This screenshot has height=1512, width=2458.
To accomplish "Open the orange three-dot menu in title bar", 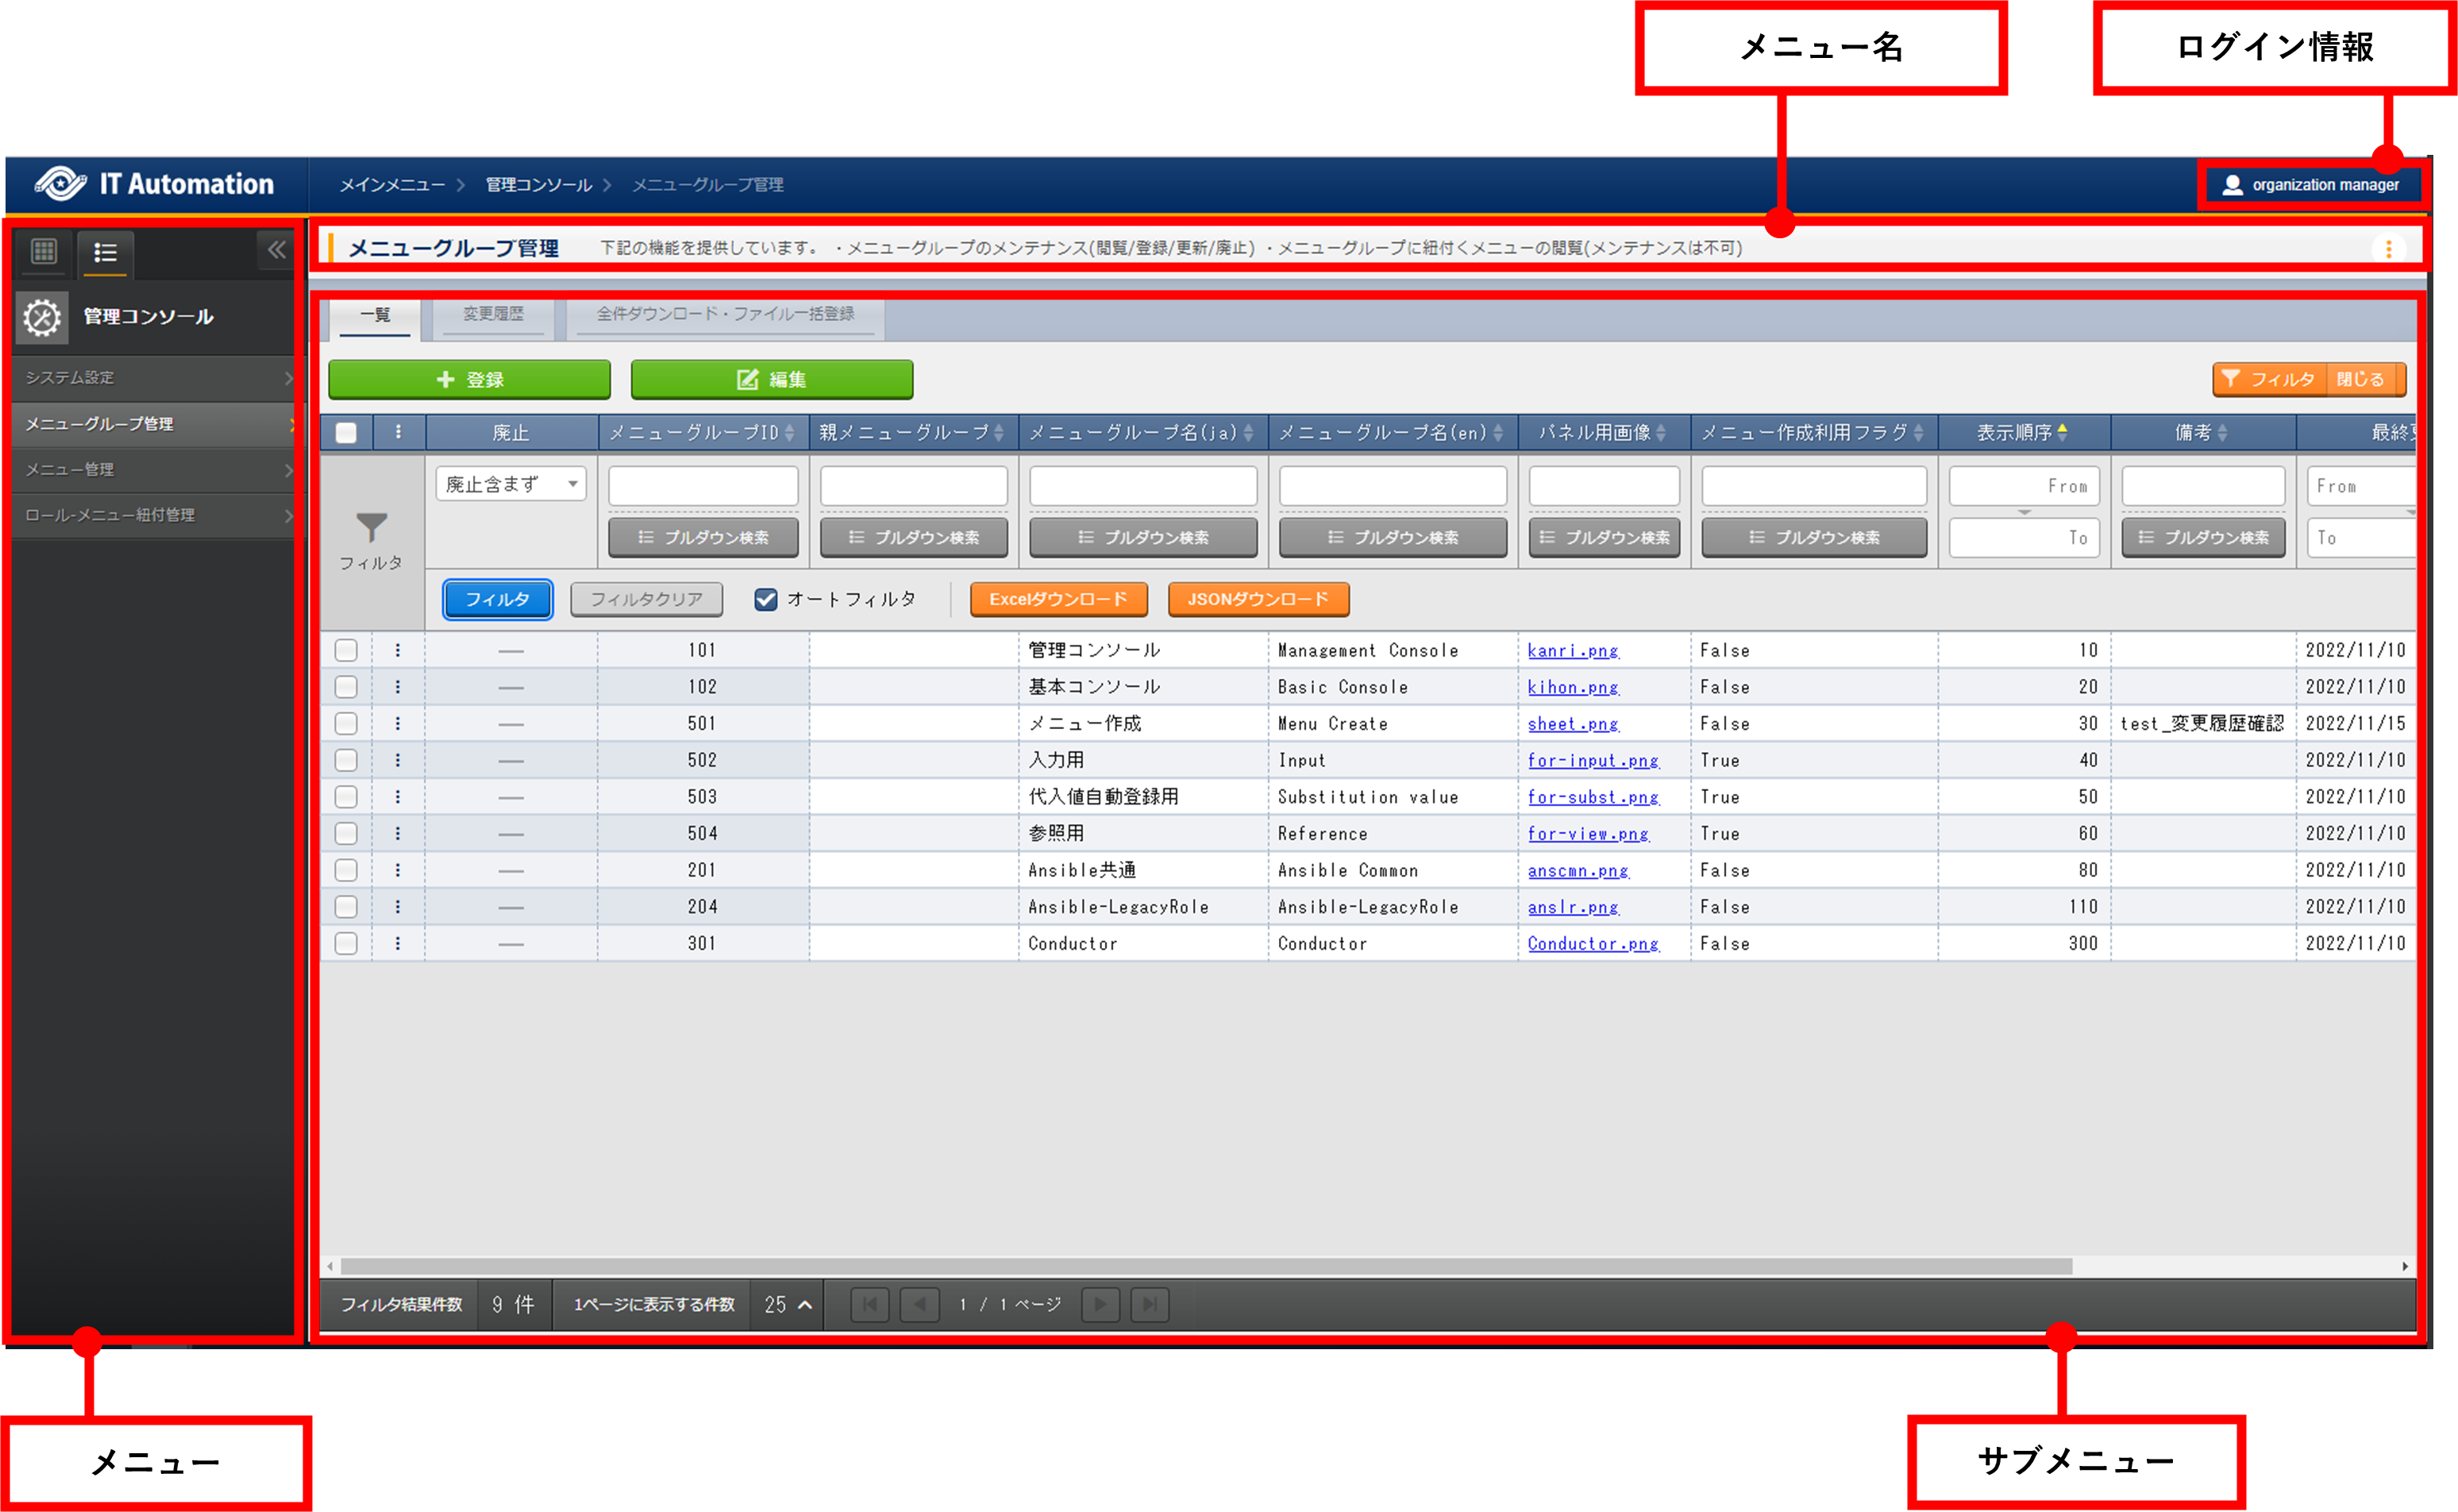I will [2388, 248].
